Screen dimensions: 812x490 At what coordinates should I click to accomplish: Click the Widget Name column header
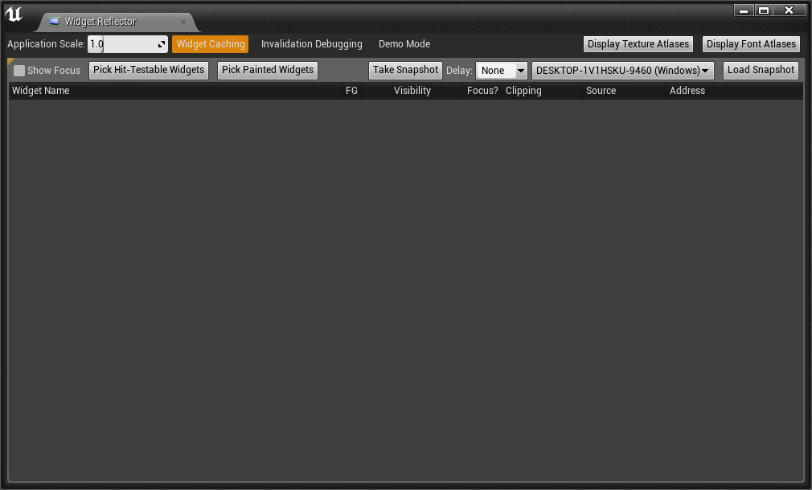click(x=40, y=90)
